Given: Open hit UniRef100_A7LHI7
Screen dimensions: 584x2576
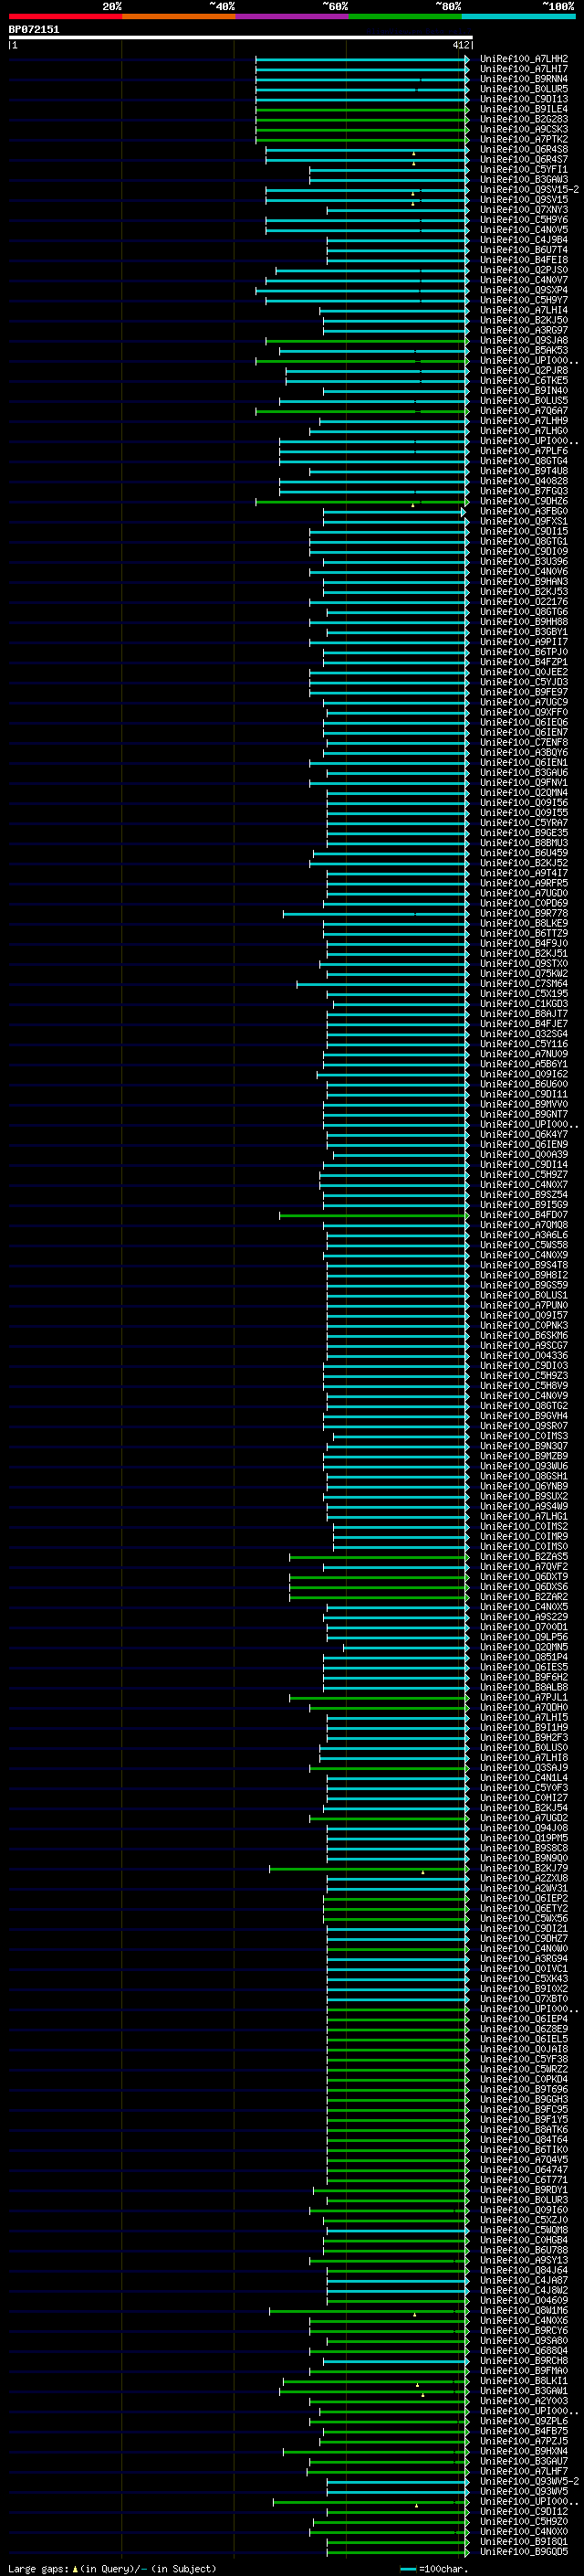Looking at the screenshot, I should point(524,69).
